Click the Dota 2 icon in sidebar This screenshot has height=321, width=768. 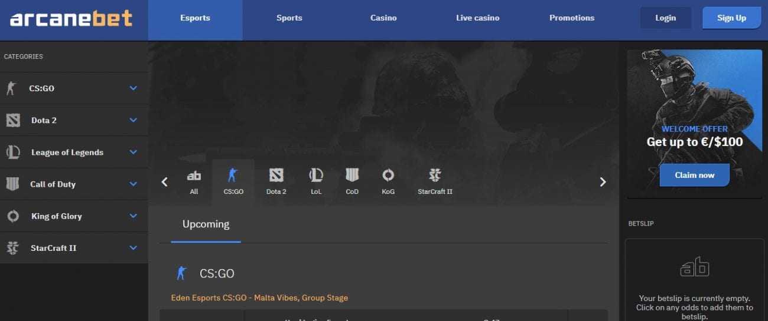point(13,120)
